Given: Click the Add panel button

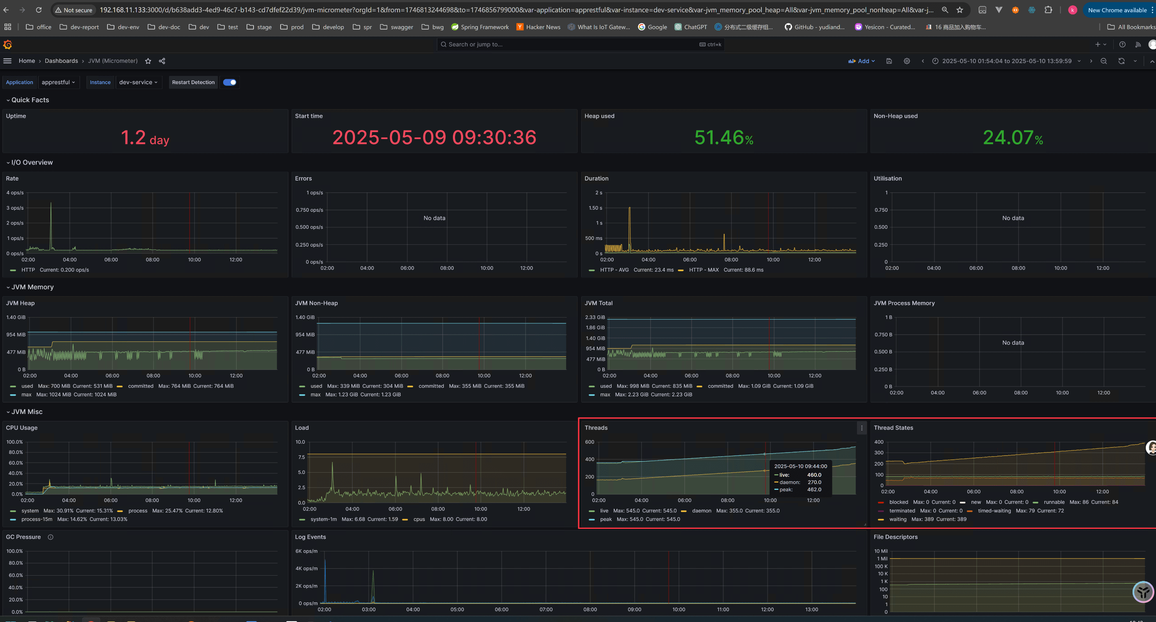Looking at the screenshot, I should [x=861, y=61].
